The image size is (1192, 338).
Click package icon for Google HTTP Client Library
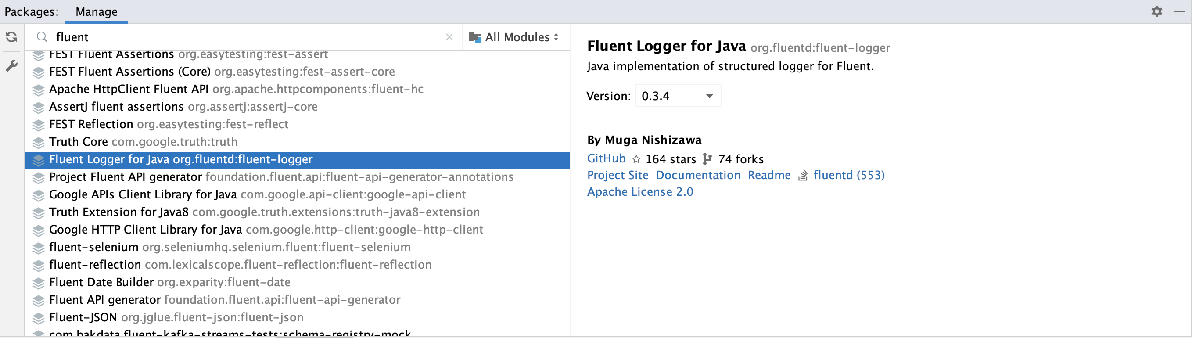tap(39, 230)
